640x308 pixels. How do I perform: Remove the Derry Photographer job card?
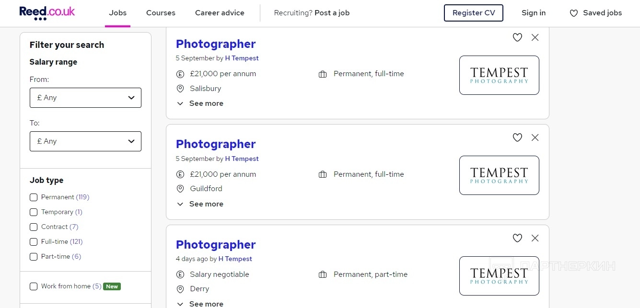pyautogui.click(x=535, y=238)
